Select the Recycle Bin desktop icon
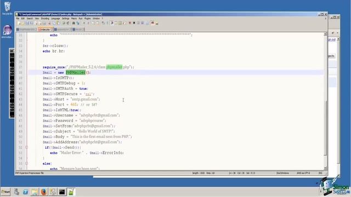This screenshot has width=351, height=197. (7, 9)
